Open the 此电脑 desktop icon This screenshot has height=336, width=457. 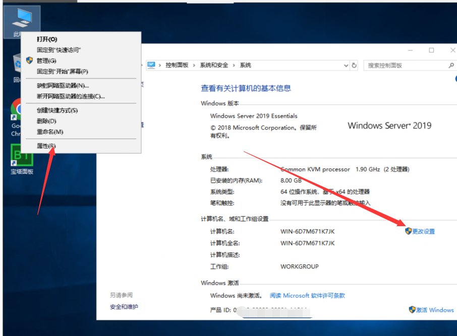pyautogui.click(x=22, y=22)
